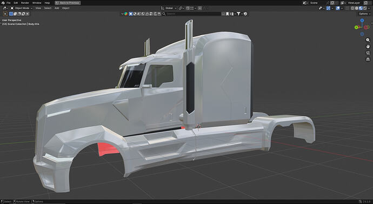Switch perspective/orthographic grid icon
Viewport: 373px width, 204px height.
click(x=368, y=59)
